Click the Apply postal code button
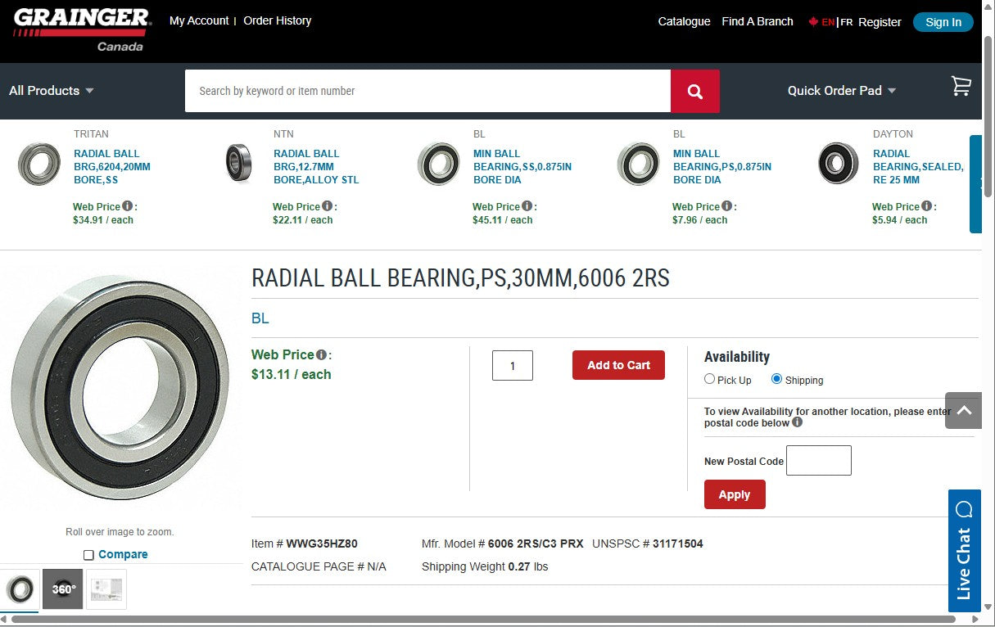This screenshot has height=627, width=995. [x=735, y=494]
